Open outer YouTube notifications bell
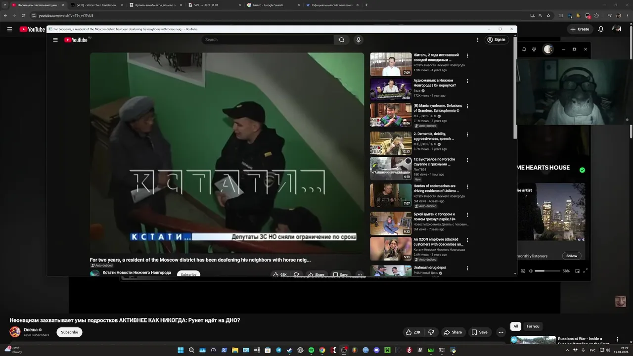Viewport: 633px width, 356px height. 601,29
